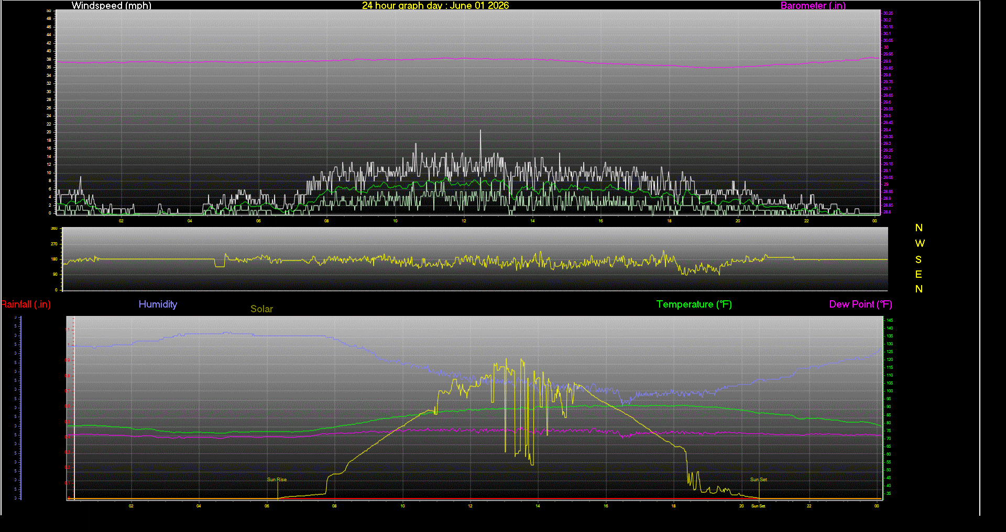Click the '100' value on the temperature scale
The height and width of the screenshot is (532, 1006).
pyautogui.click(x=890, y=391)
